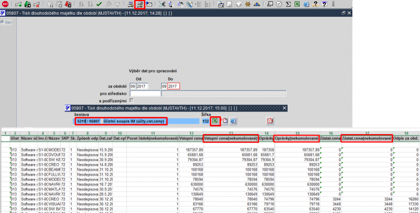Click the 'Od' year field containing 2017

tap(142, 86)
